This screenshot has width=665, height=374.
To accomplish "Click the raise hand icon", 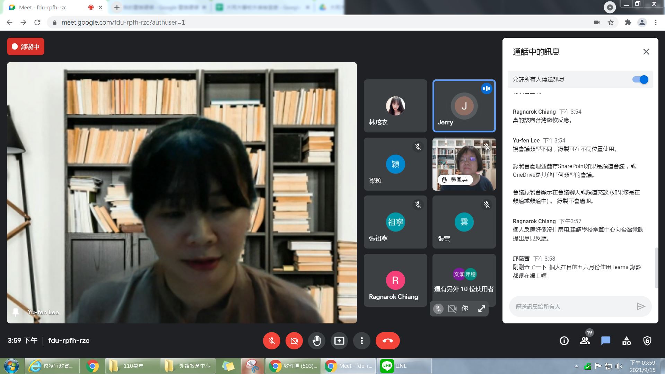I will [316, 341].
